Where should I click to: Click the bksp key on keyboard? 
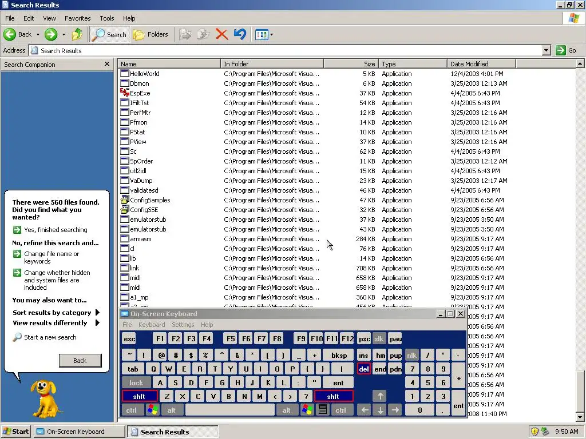pyautogui.click(x=339, y=356)
